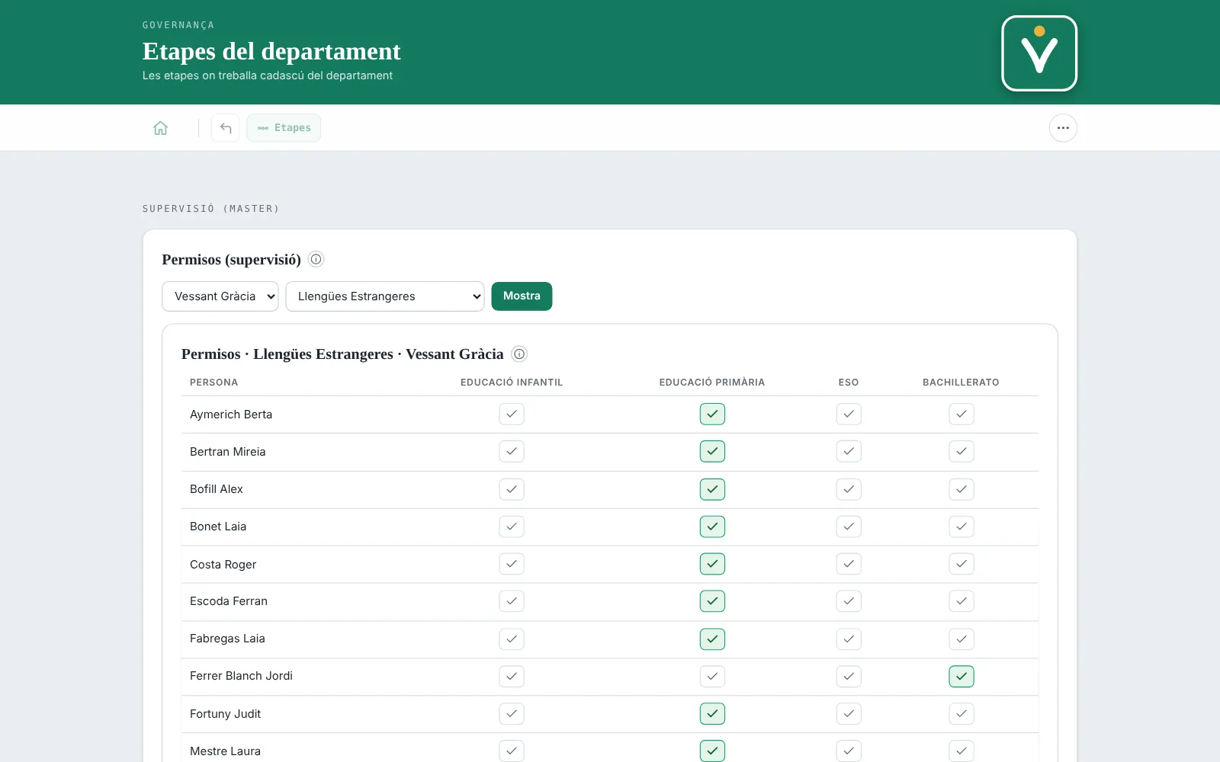This screenshot has width=1220, height=762.
Task: Uncheck Fortuny Judit Educació Primària
Action: coord(712,714)
